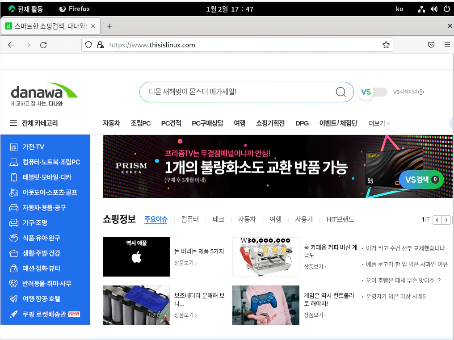Click the 여행·항공·호텔 airplane icon
Viewport: 454px width, 340px height.
13,298
